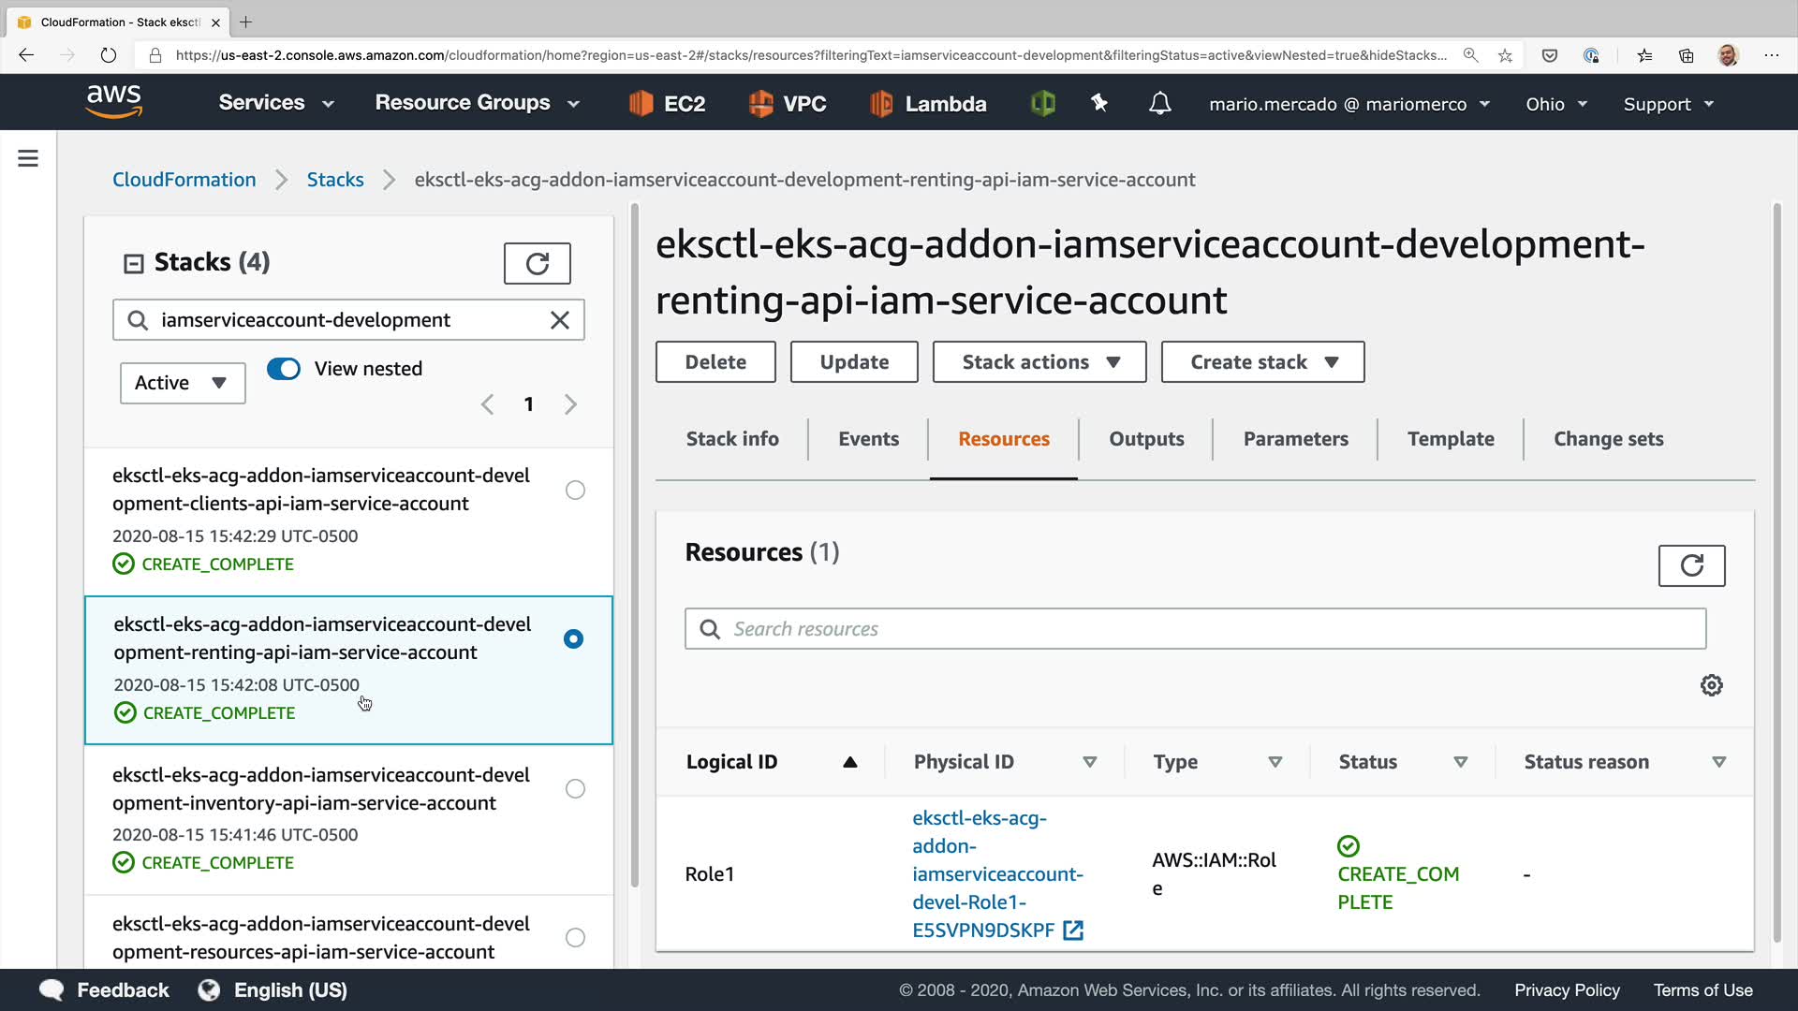Click the Delete stack button
The height and width of the screenshot is (1011, 1798).
pos(715,362)
